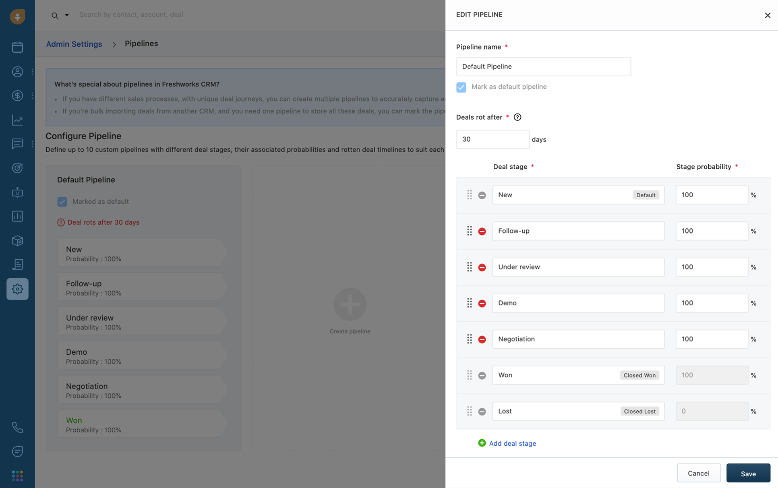Open the calendar icon in sidebar
Image resolution: width=778 pixels, height=488 pixels.
point(17,47)
